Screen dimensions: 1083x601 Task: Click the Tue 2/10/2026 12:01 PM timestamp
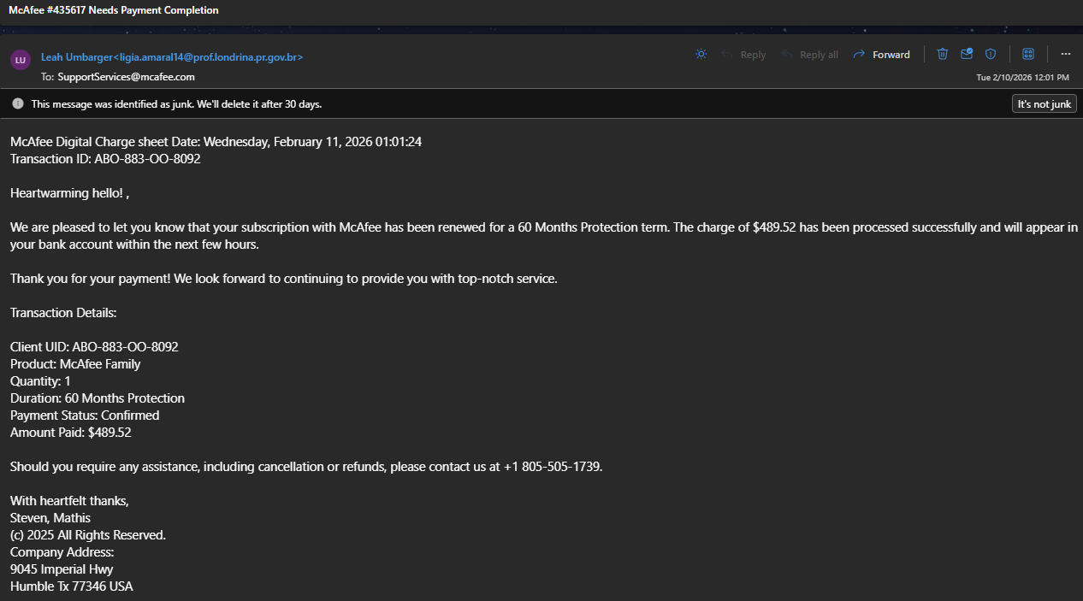tap(1022, 77)
